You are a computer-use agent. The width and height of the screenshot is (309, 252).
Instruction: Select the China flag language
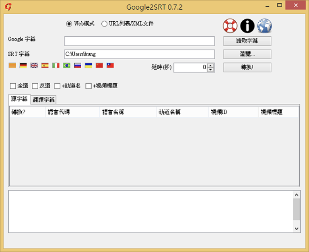point(99,65)
